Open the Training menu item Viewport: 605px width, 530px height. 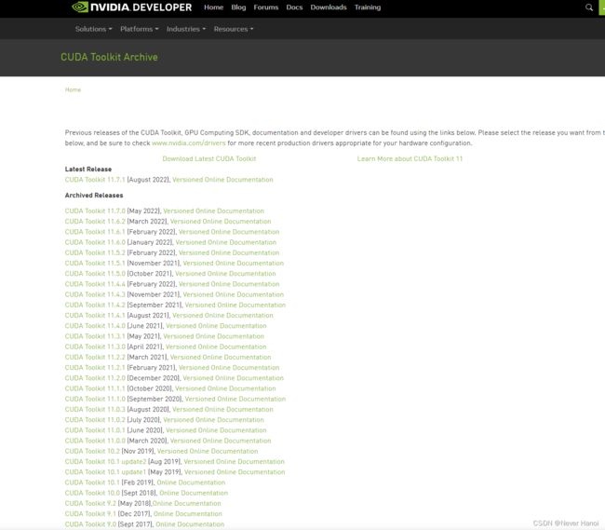coord(368,7)
